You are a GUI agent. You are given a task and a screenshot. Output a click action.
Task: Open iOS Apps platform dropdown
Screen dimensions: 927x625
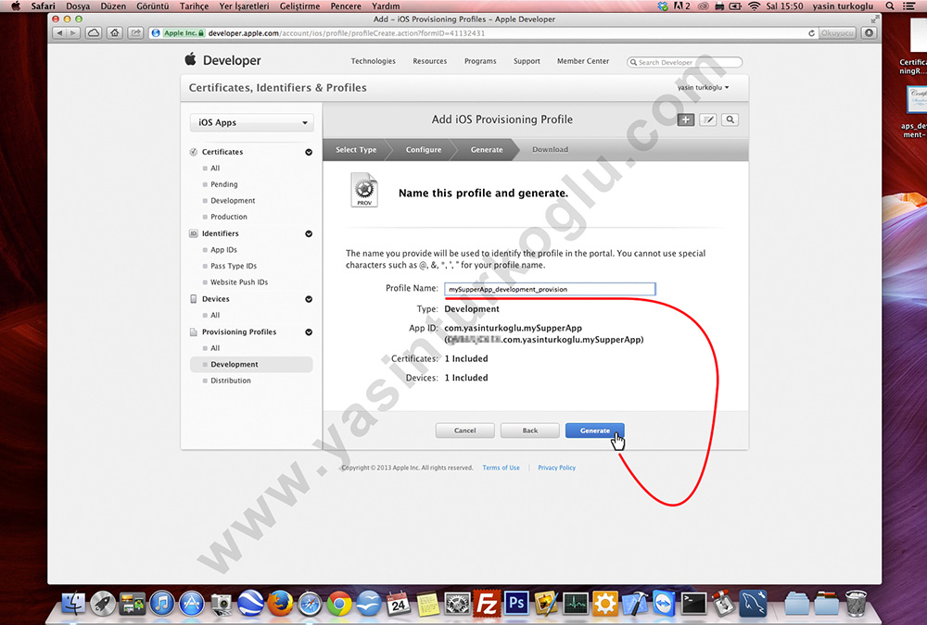tap(252, 122)
